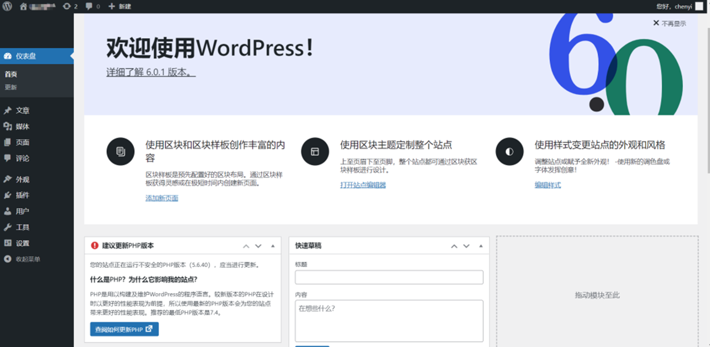
Task: Toggle the 快速草稿 panel triangle
Action: point(481,246)
